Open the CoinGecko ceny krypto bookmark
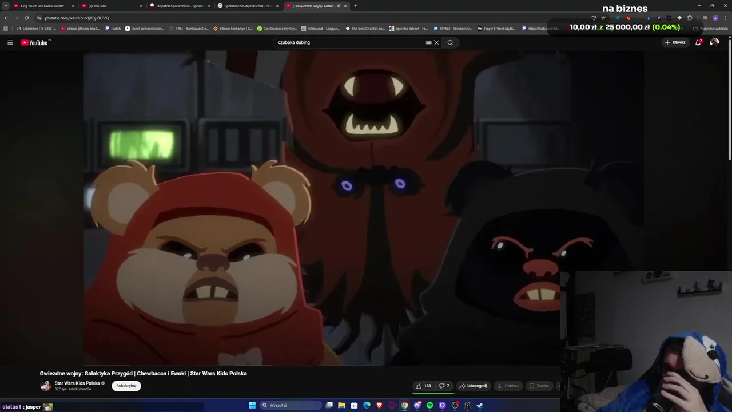732x412 pixels. 277,28
